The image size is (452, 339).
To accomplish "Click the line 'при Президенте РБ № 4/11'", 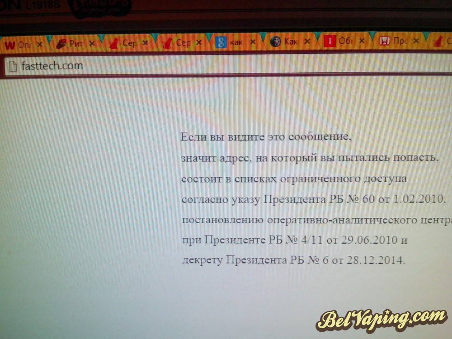I will (x=295, y=240).
